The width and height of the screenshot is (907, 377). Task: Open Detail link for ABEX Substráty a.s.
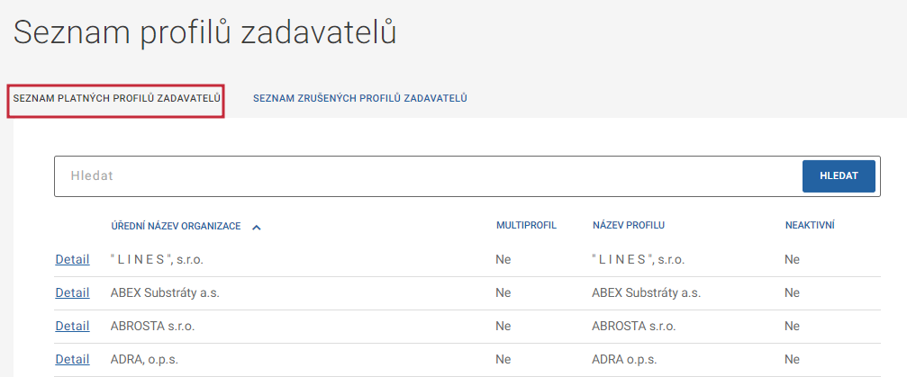pos(72,292)
